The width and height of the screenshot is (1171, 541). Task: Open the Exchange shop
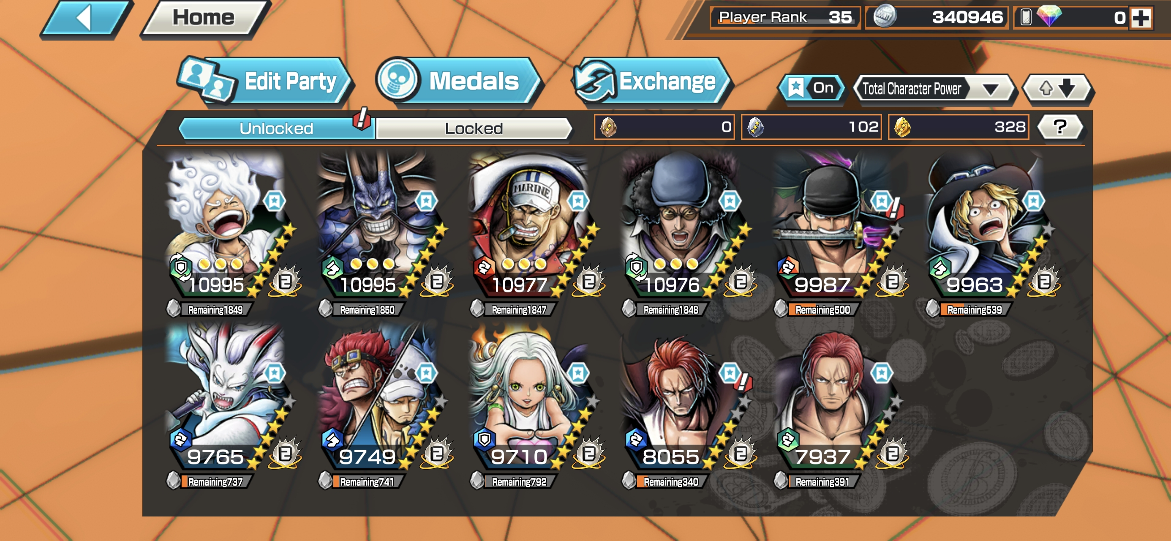652,81
